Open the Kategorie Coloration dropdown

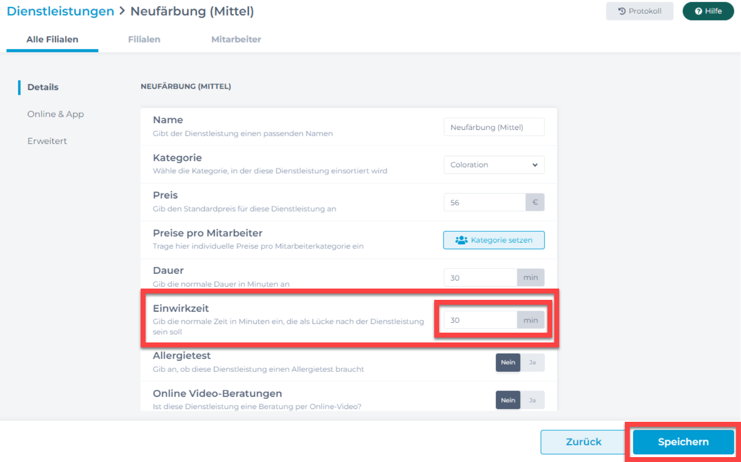(x=494, y=165)
